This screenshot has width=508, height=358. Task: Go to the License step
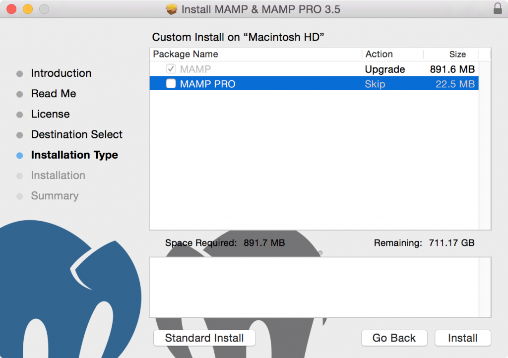50,114
